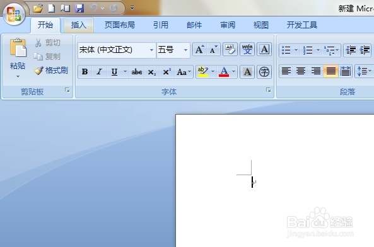Open the phonetic guide wén icon
The width and height of the screenshot is (374, 247).
[x=247, y=50]
